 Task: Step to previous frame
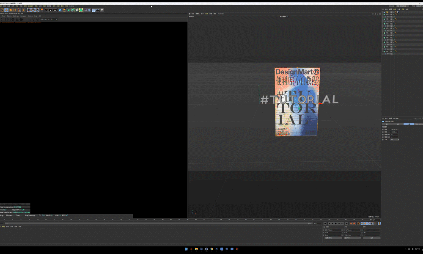(332, 224)
